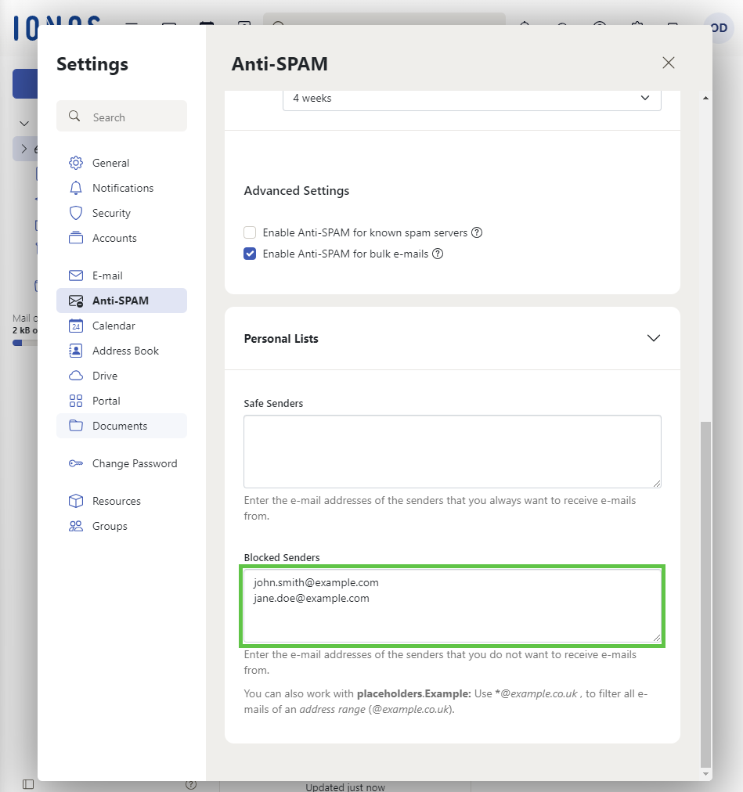Open the Drive settings section
The width and height of the screenshot is (743, 792).
point(105,376)
